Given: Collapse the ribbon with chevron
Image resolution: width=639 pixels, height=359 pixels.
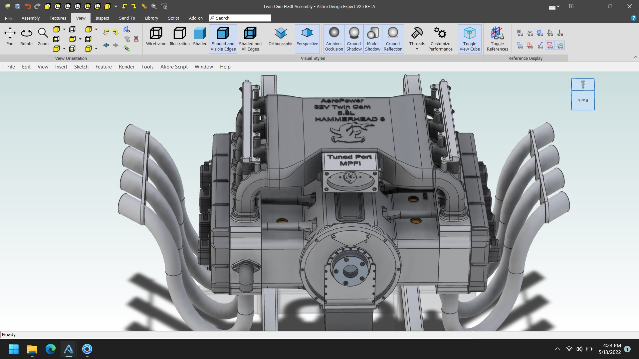Looking at the screenshot, I should pos(636,57).
